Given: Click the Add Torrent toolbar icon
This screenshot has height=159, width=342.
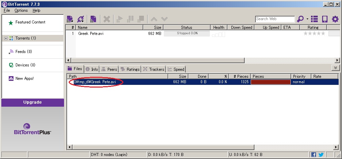Looking at the screenshot, I should 70,19.
